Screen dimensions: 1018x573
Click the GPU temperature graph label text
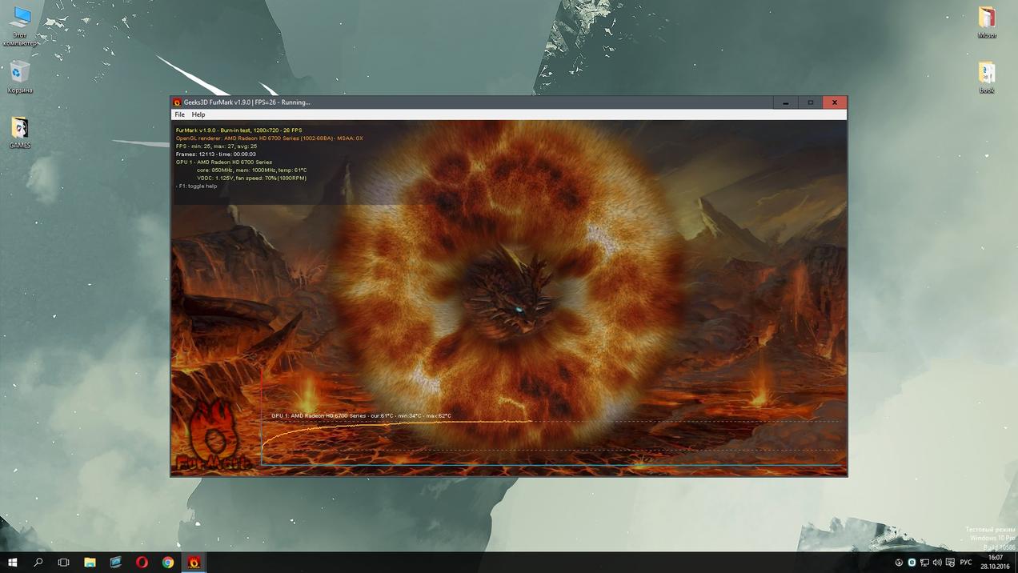tap(361, 416)
